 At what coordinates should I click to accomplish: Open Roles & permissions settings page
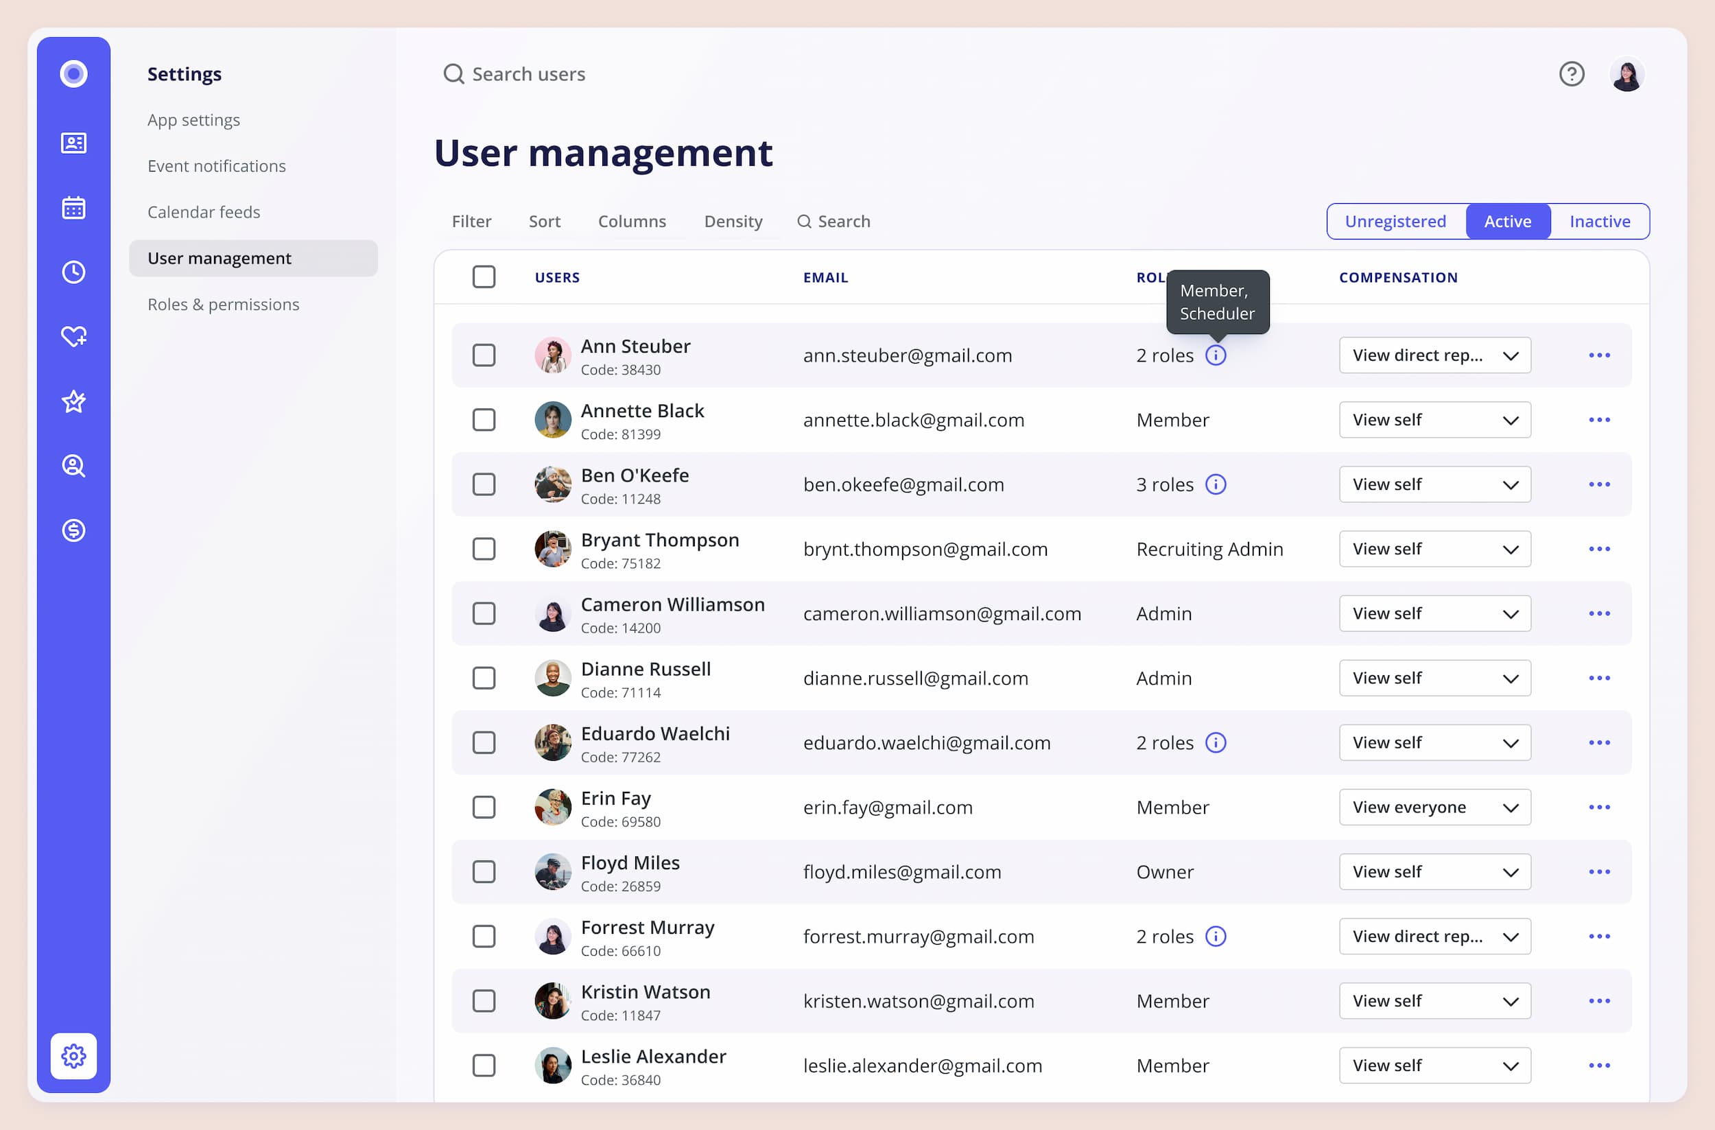pos(224,304)
